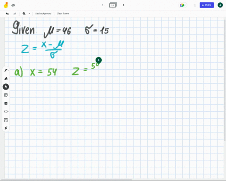Insert an image

click(x=6, y=103)
